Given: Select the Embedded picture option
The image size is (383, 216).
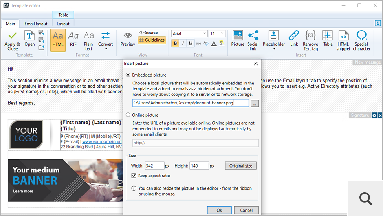Looking at the screenshot, I should tap(128, 75).
